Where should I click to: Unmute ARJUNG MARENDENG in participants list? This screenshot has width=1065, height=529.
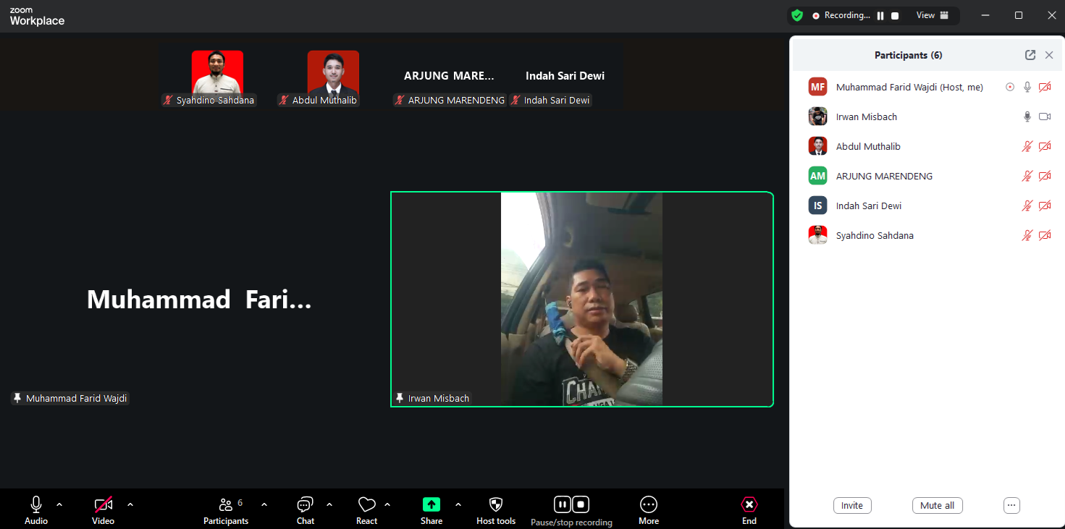1027,176
